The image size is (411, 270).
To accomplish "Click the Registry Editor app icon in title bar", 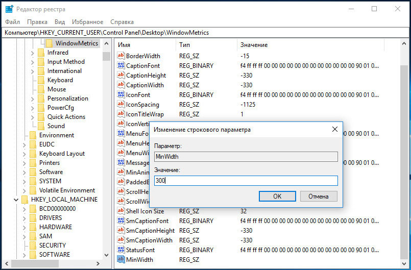I will point(9,9).
